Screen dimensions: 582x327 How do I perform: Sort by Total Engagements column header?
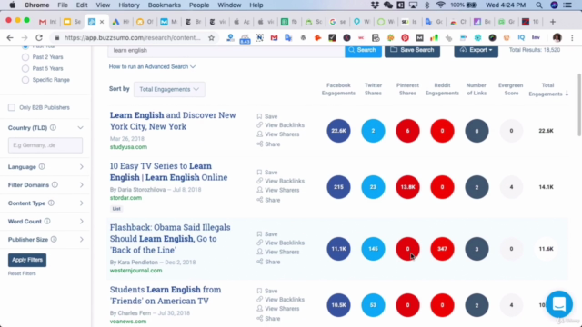(x=548, y=89)
